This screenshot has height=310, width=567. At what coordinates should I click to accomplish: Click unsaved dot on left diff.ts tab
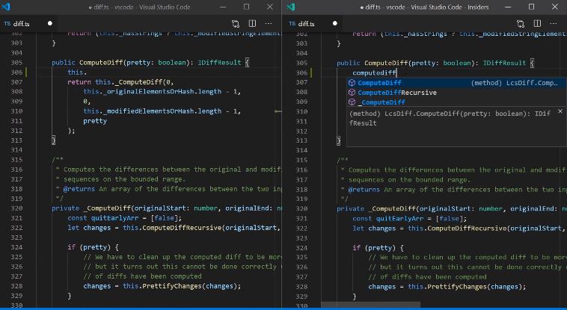click(50, 24)
